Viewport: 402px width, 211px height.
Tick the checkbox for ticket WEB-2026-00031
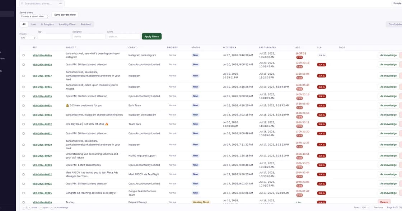tap(24, 133)
